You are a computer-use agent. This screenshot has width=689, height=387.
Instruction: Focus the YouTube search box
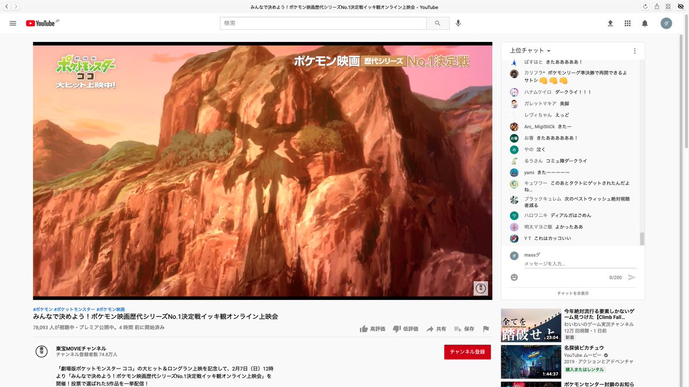coord(323,23)
